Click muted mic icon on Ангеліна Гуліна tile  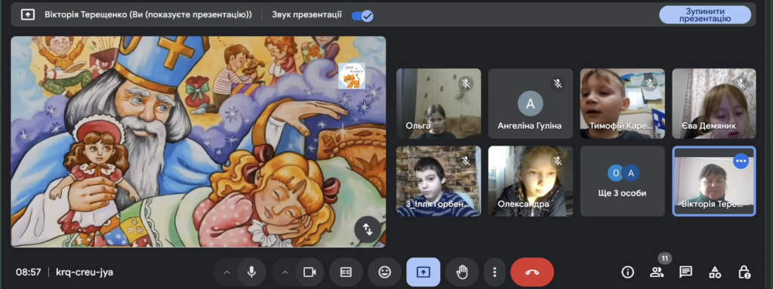(x=558, y=83)
